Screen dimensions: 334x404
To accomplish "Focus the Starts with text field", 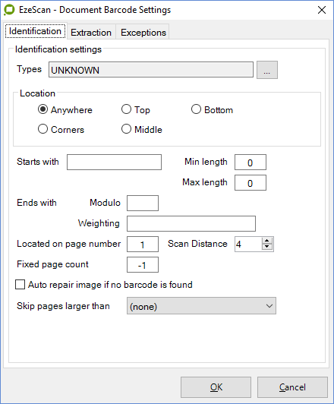I will click(114, 162).
